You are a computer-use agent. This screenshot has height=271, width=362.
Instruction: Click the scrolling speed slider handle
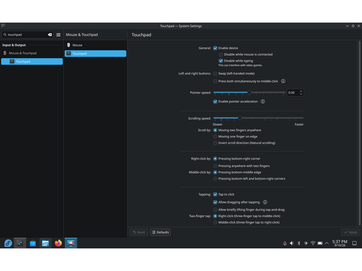click(x=240, y=118)
